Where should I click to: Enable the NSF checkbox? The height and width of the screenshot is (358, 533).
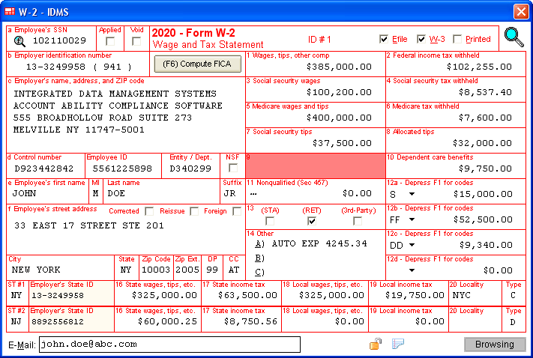[233, 168]
